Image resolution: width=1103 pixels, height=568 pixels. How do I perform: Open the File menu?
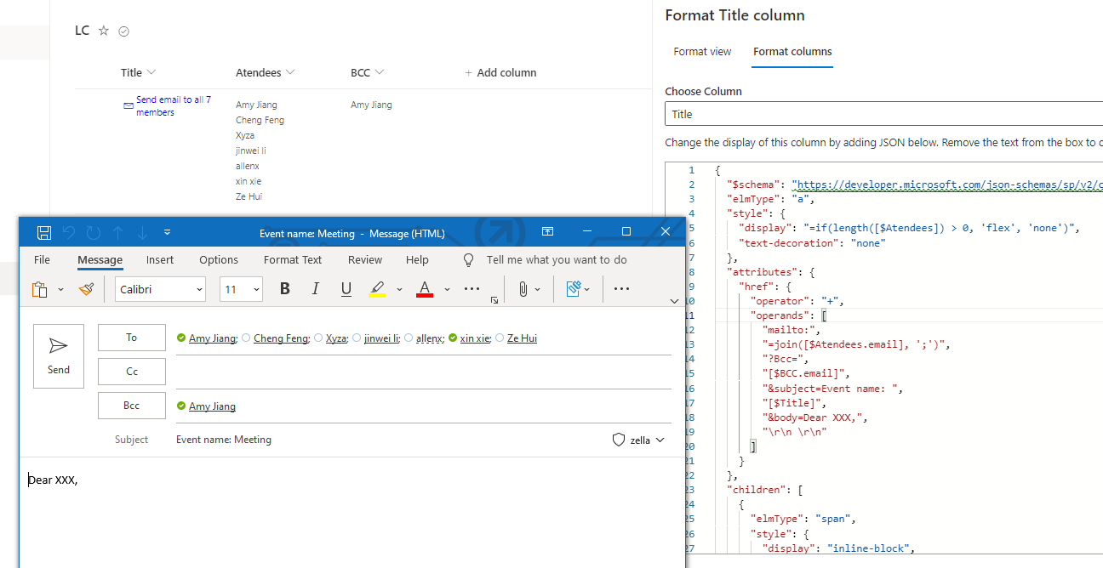click(x=42, y=260)
